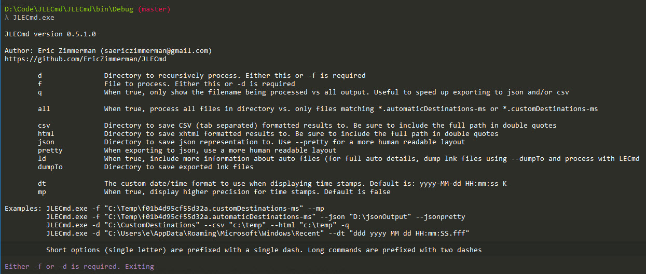Click the (master) branch label
The height and width of the screenshot is (274, 646).
pos(154,9)
